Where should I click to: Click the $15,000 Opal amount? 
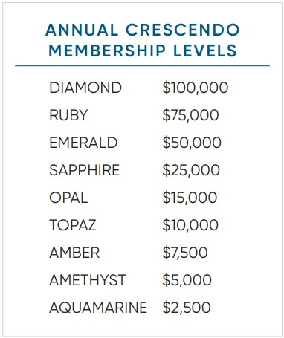(190, 198)
